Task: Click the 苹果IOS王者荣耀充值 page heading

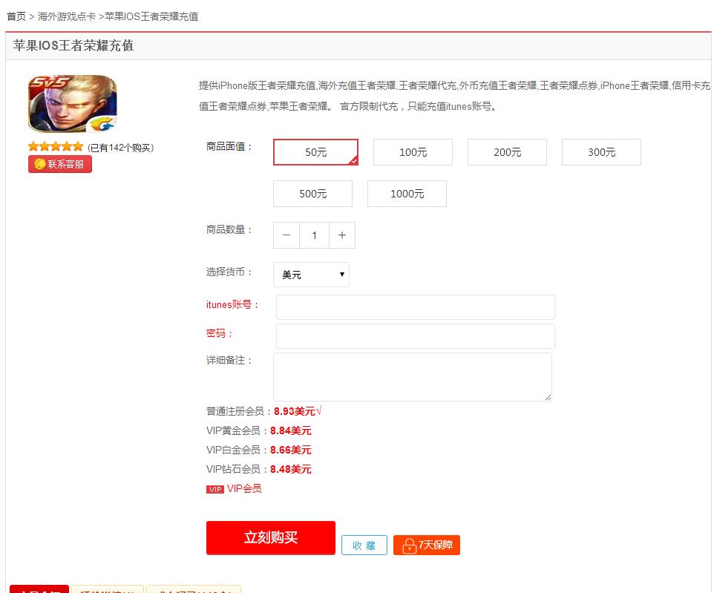Action: point(73,45)
